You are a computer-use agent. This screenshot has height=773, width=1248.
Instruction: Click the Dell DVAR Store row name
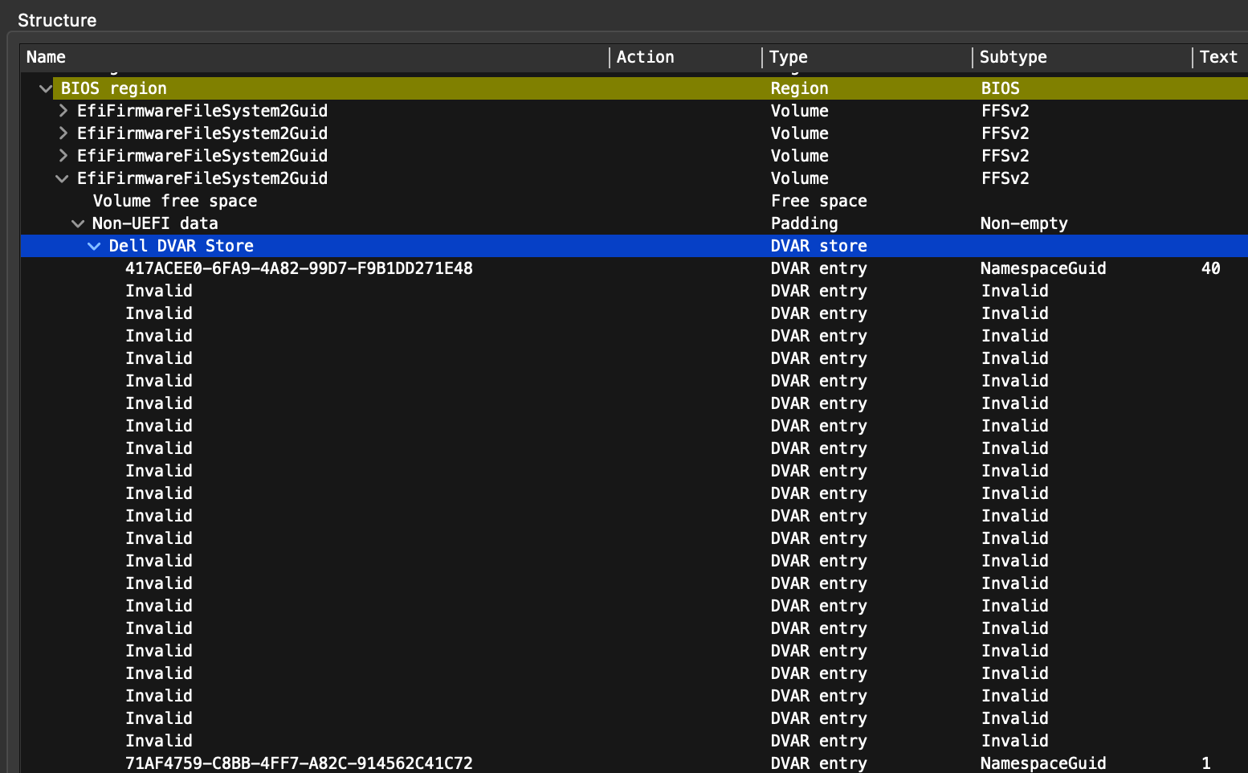[181, 246]
